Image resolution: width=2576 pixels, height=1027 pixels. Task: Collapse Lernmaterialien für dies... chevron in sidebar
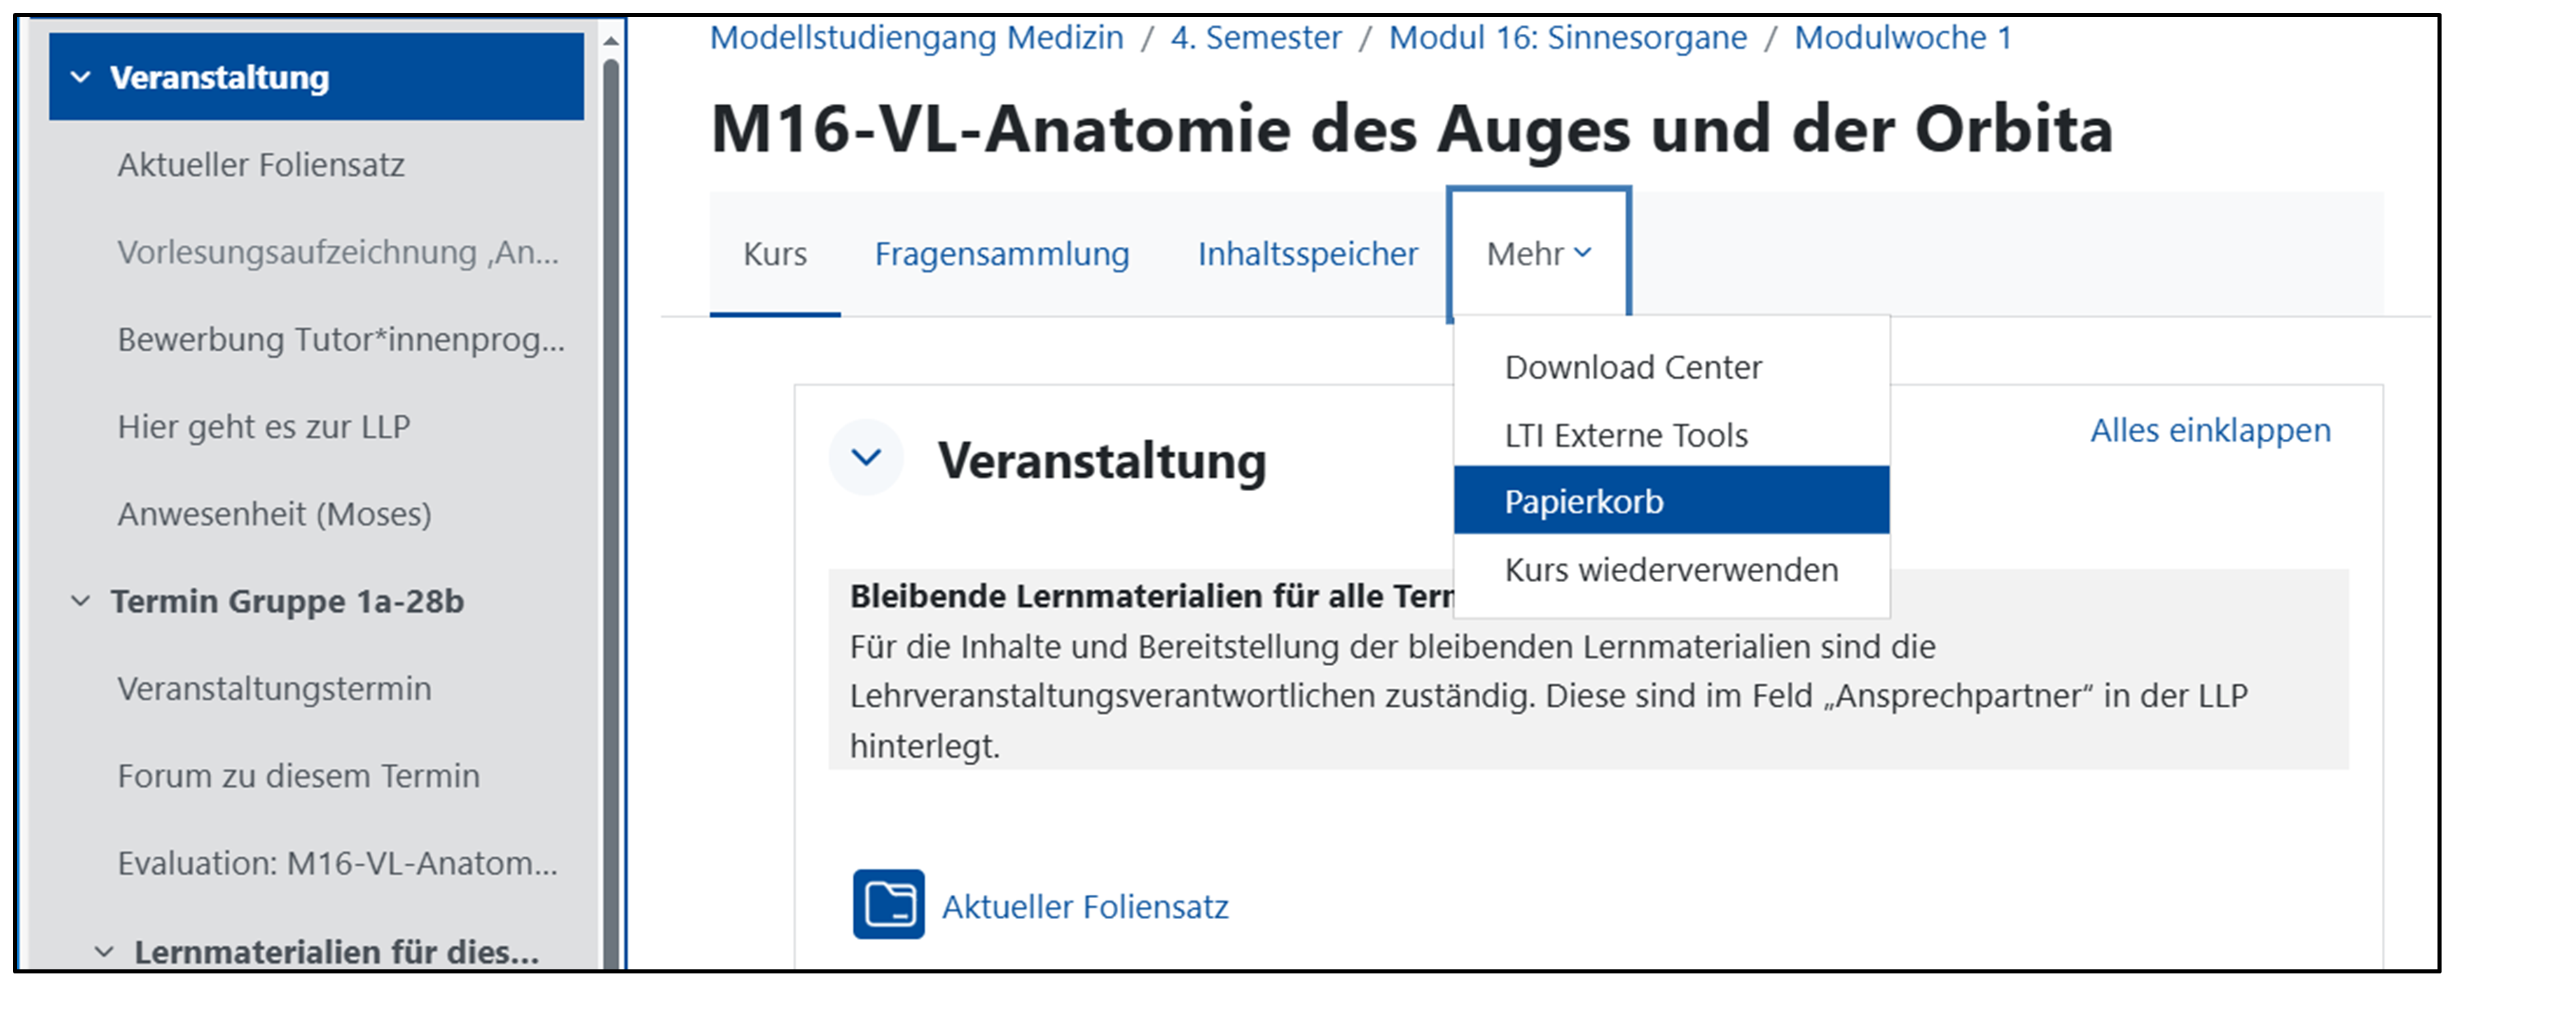(x=104, y=952)
